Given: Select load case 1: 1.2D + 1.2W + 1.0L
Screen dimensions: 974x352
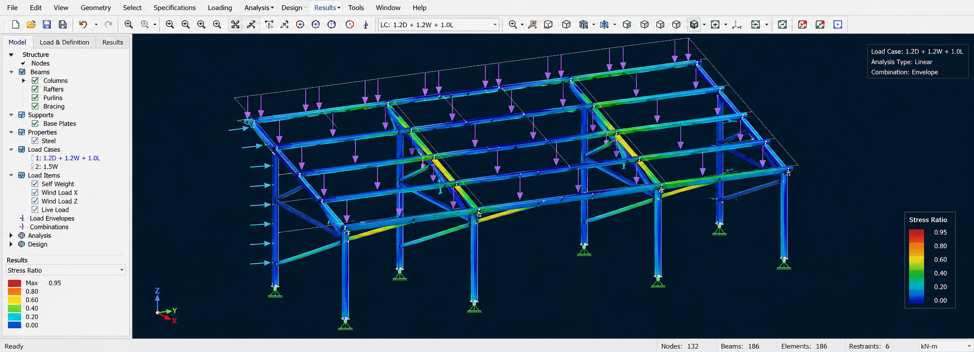Looking at the screenshot, I should tap(68, 158).
